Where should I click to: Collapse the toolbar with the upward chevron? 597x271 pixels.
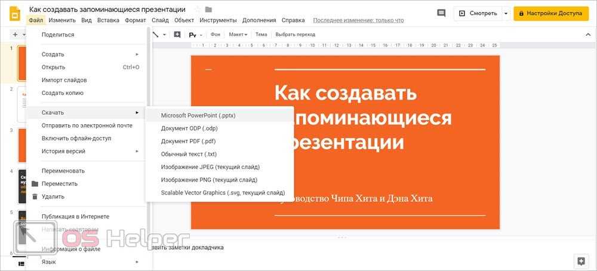pyautogui.click(x=587, y=35)
